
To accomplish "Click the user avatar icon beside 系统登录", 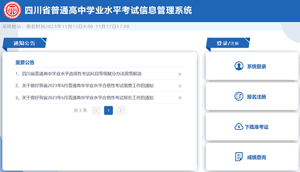I will pos(239,66).
